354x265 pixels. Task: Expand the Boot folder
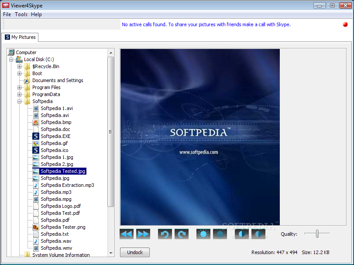pyautogui.click(x=19, y=74)
